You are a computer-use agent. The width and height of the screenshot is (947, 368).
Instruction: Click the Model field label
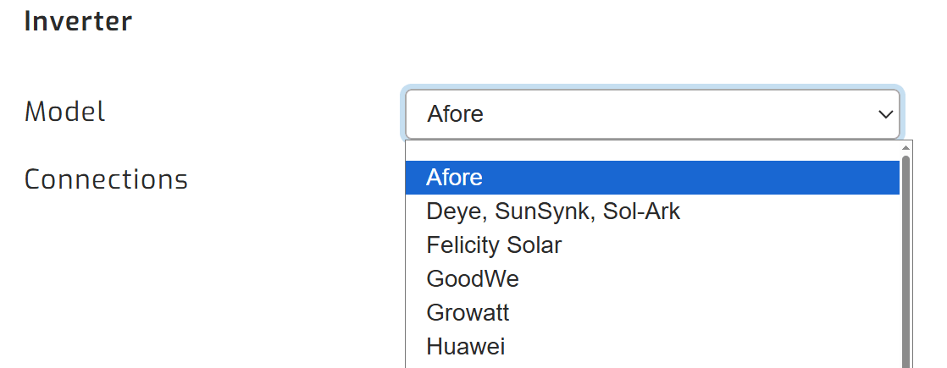click(x=65, y=111)
